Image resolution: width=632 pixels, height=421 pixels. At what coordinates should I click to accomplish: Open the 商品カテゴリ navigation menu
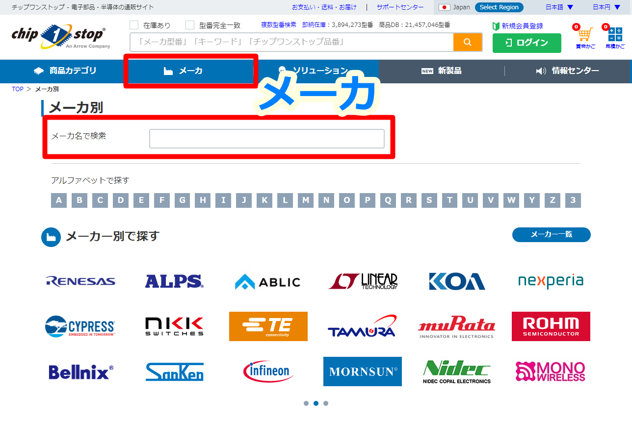65,71
